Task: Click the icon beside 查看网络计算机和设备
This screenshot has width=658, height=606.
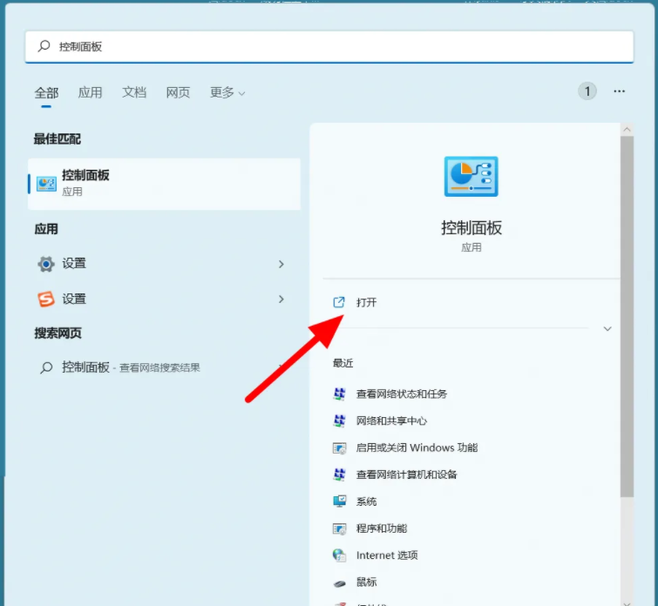Action: [339, 475]
